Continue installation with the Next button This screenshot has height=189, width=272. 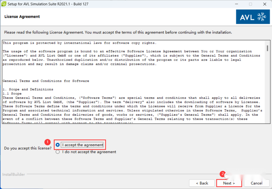click(x=229, y=183)
